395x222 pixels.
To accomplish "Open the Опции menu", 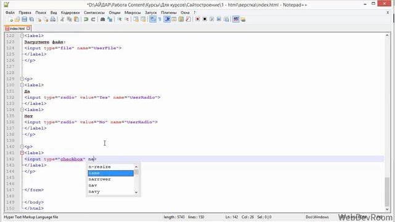I will click(115, 12).
